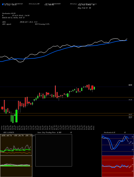134x177 pixels.
Task: Click the 'Avg Vol: 0.064 M' label
Action: (x=86, y=5)
